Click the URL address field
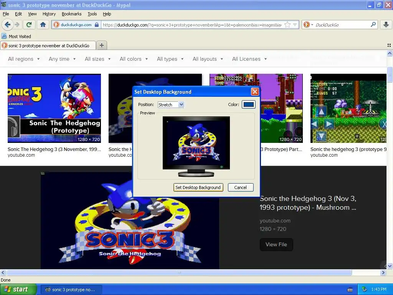 coord(192,25)
